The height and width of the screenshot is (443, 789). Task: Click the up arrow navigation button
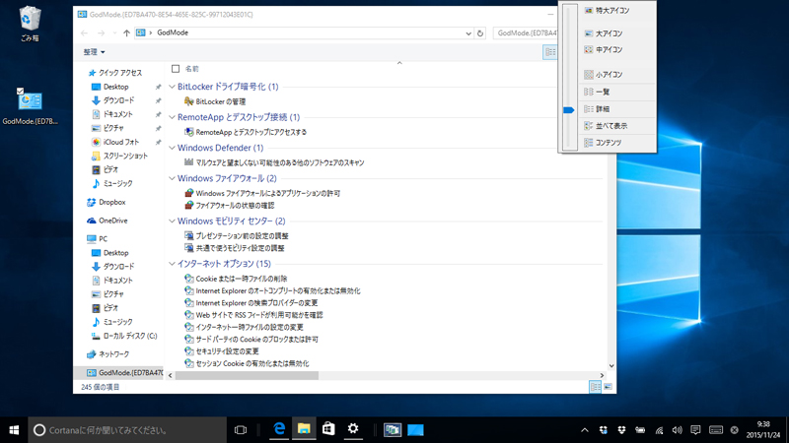[126, 32]
